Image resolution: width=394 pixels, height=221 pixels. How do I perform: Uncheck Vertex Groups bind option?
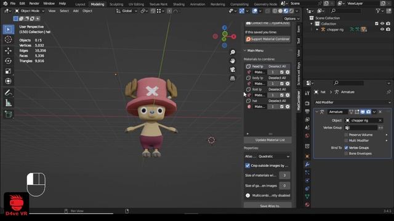[x=346, y=148]
